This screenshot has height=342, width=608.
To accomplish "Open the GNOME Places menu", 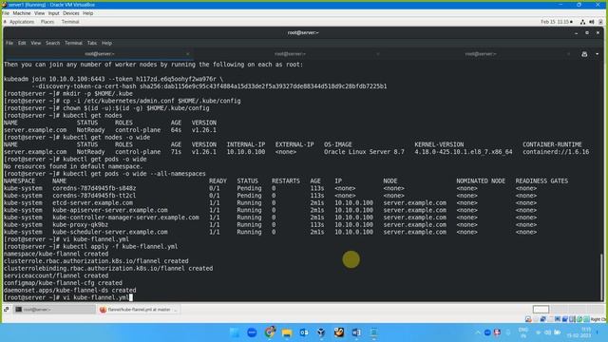I will (47, 22).
